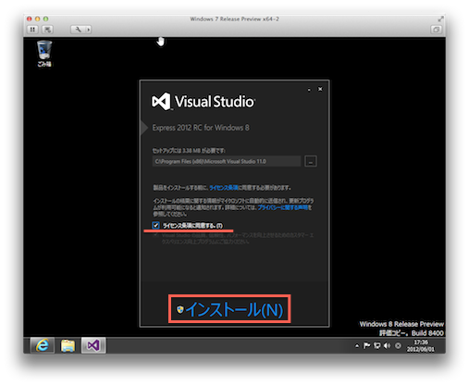Close the Visual Studio installer dialog
The height and width of the screenshot is (386, 469).
click(320, 89)
